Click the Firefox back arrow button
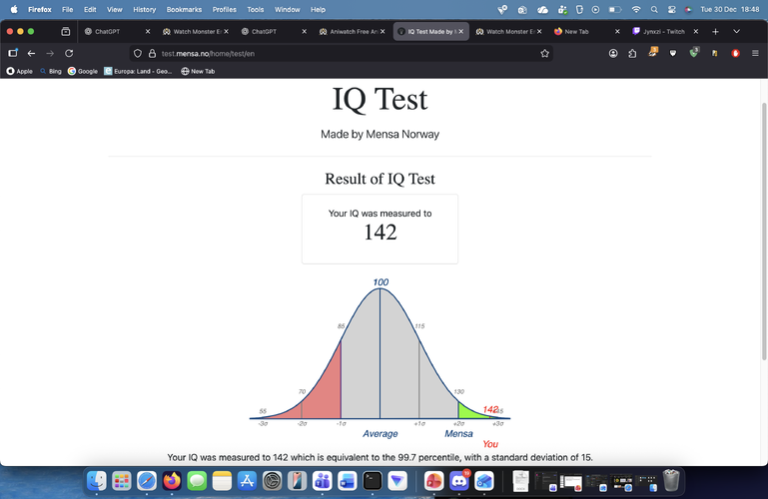 tap(31, 53)
